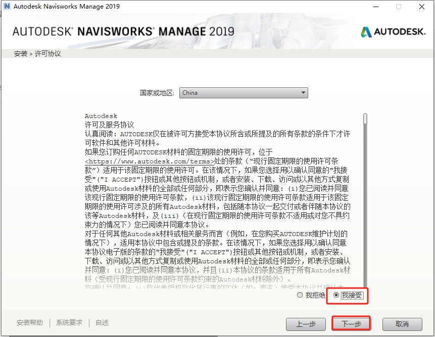The width and height of the screenshot is (435, 337).
Task: Click the 许可协议 breadcrumb item
Action: click(x=48, y=53)
